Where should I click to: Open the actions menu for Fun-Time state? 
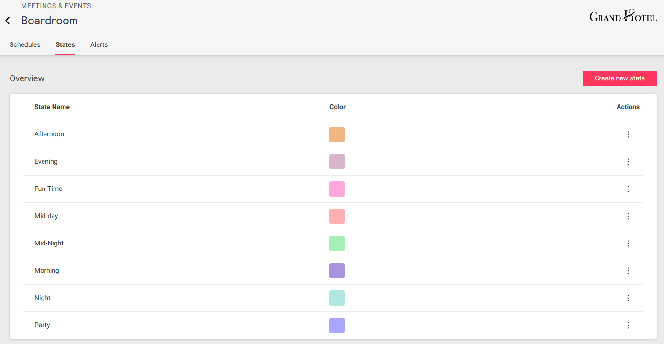[x=628, y=189]
